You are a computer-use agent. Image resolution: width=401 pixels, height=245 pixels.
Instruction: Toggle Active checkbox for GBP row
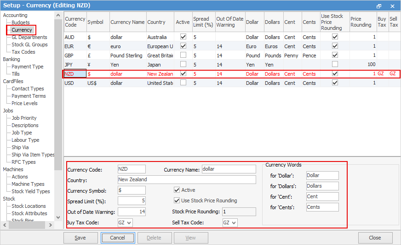tap(183, 55)
